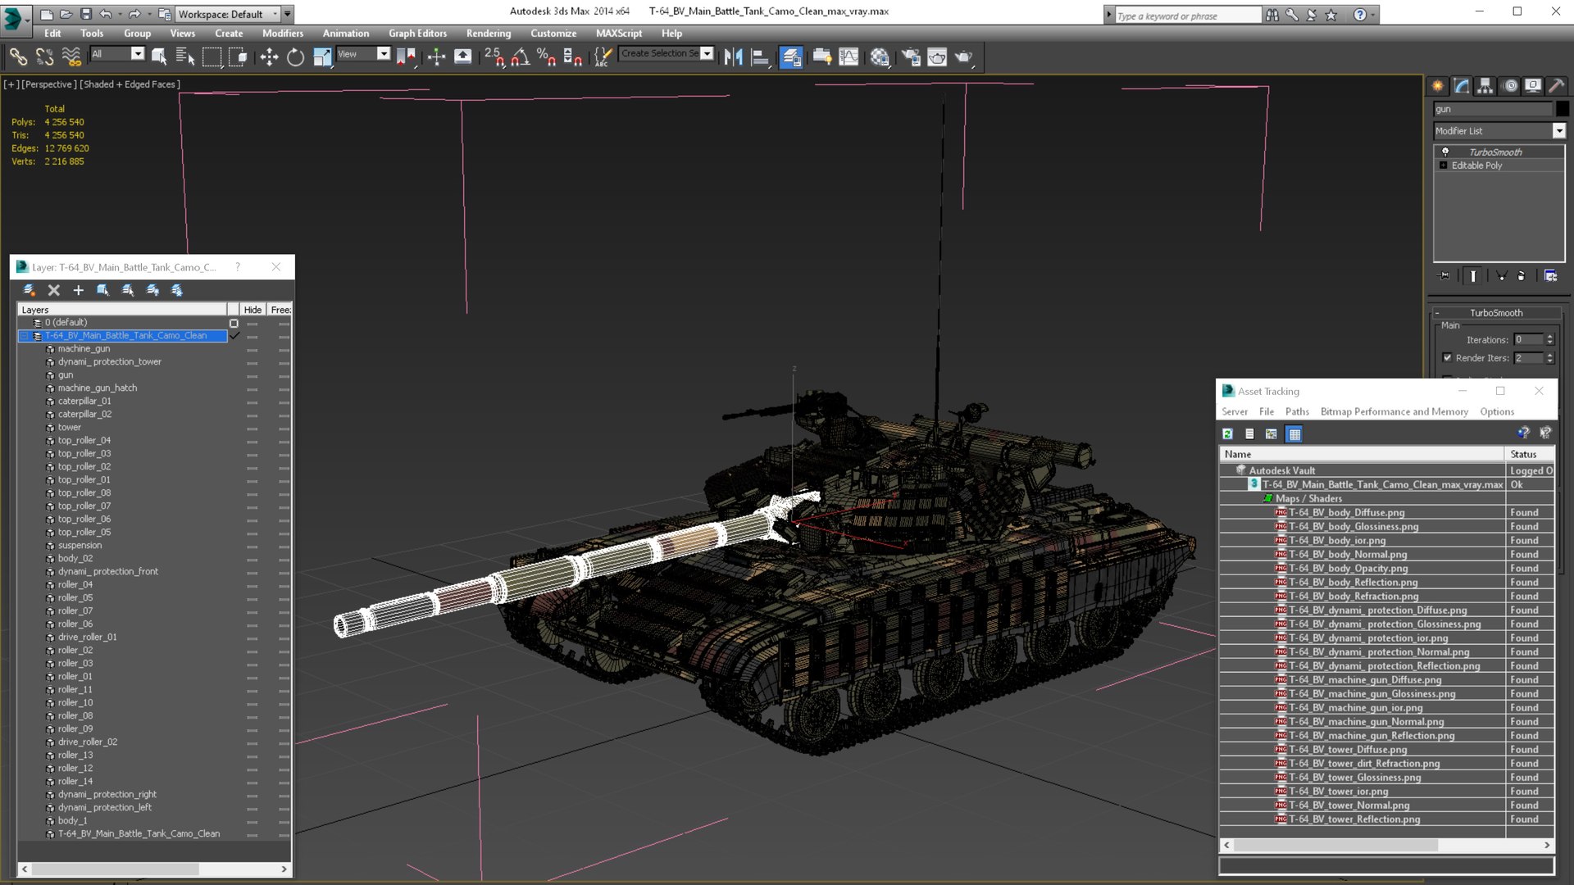Toggle Hide column for gun layer row
The image size is (1574, 885).
(x=252, y=375)
